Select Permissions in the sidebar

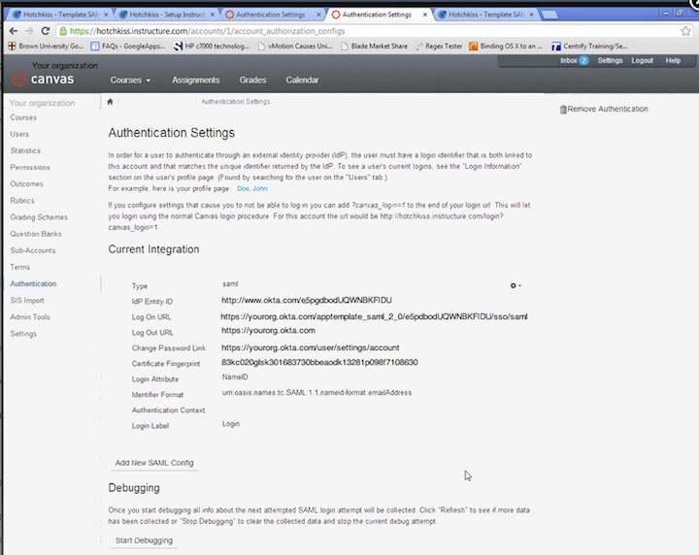coord(30,168)
